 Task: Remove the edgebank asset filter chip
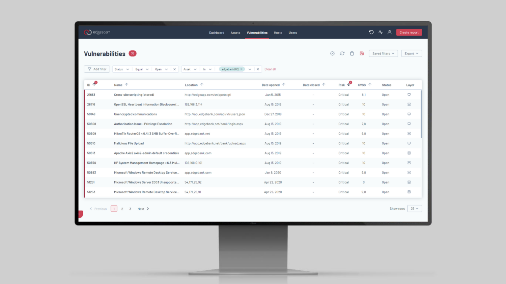241,69
